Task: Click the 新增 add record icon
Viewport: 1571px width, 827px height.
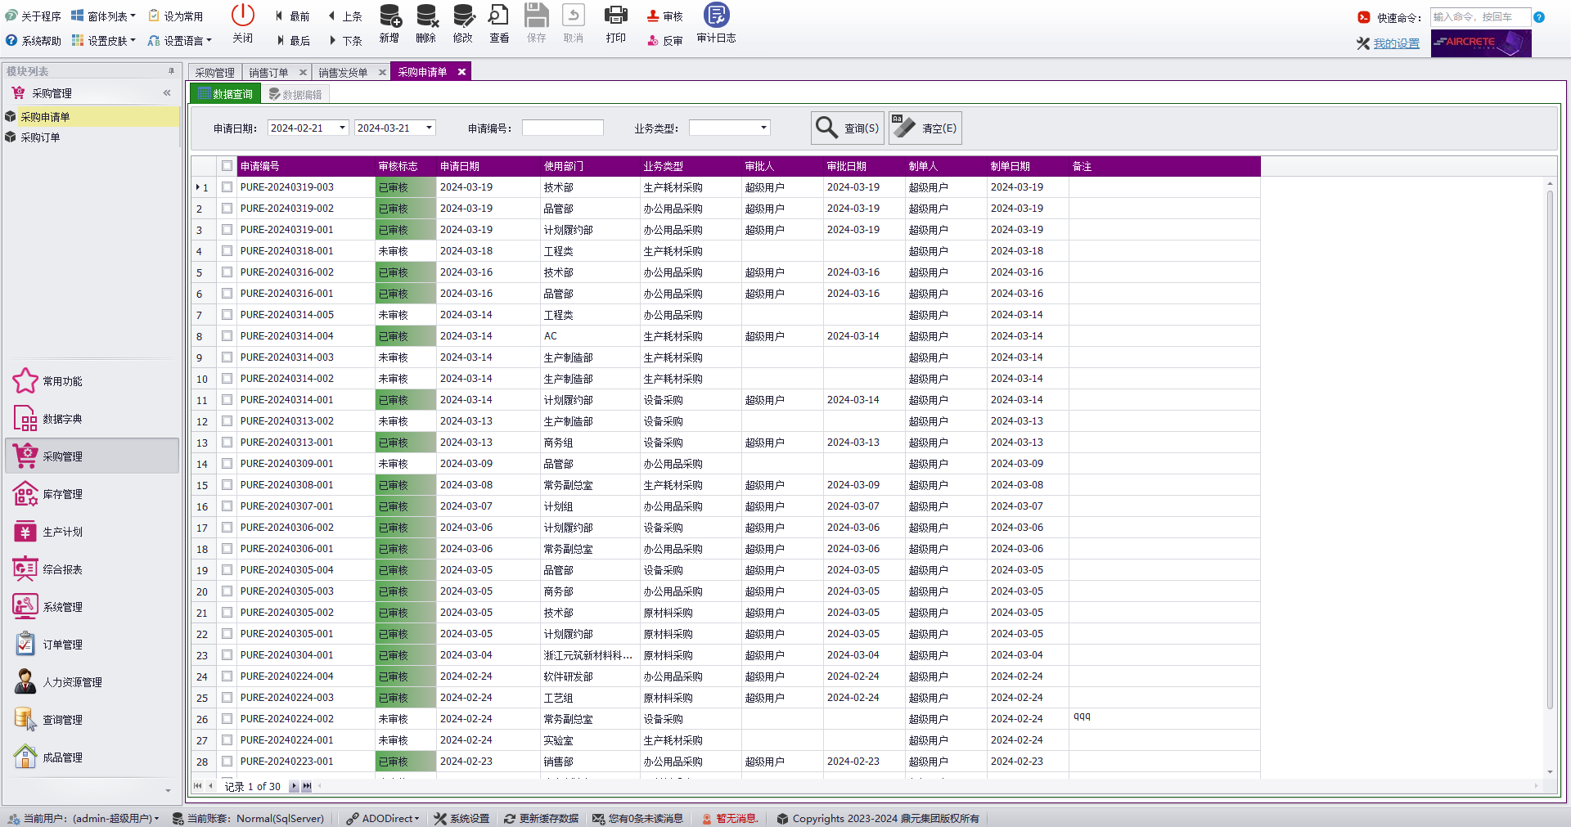Action: click(x=389, y=16)
